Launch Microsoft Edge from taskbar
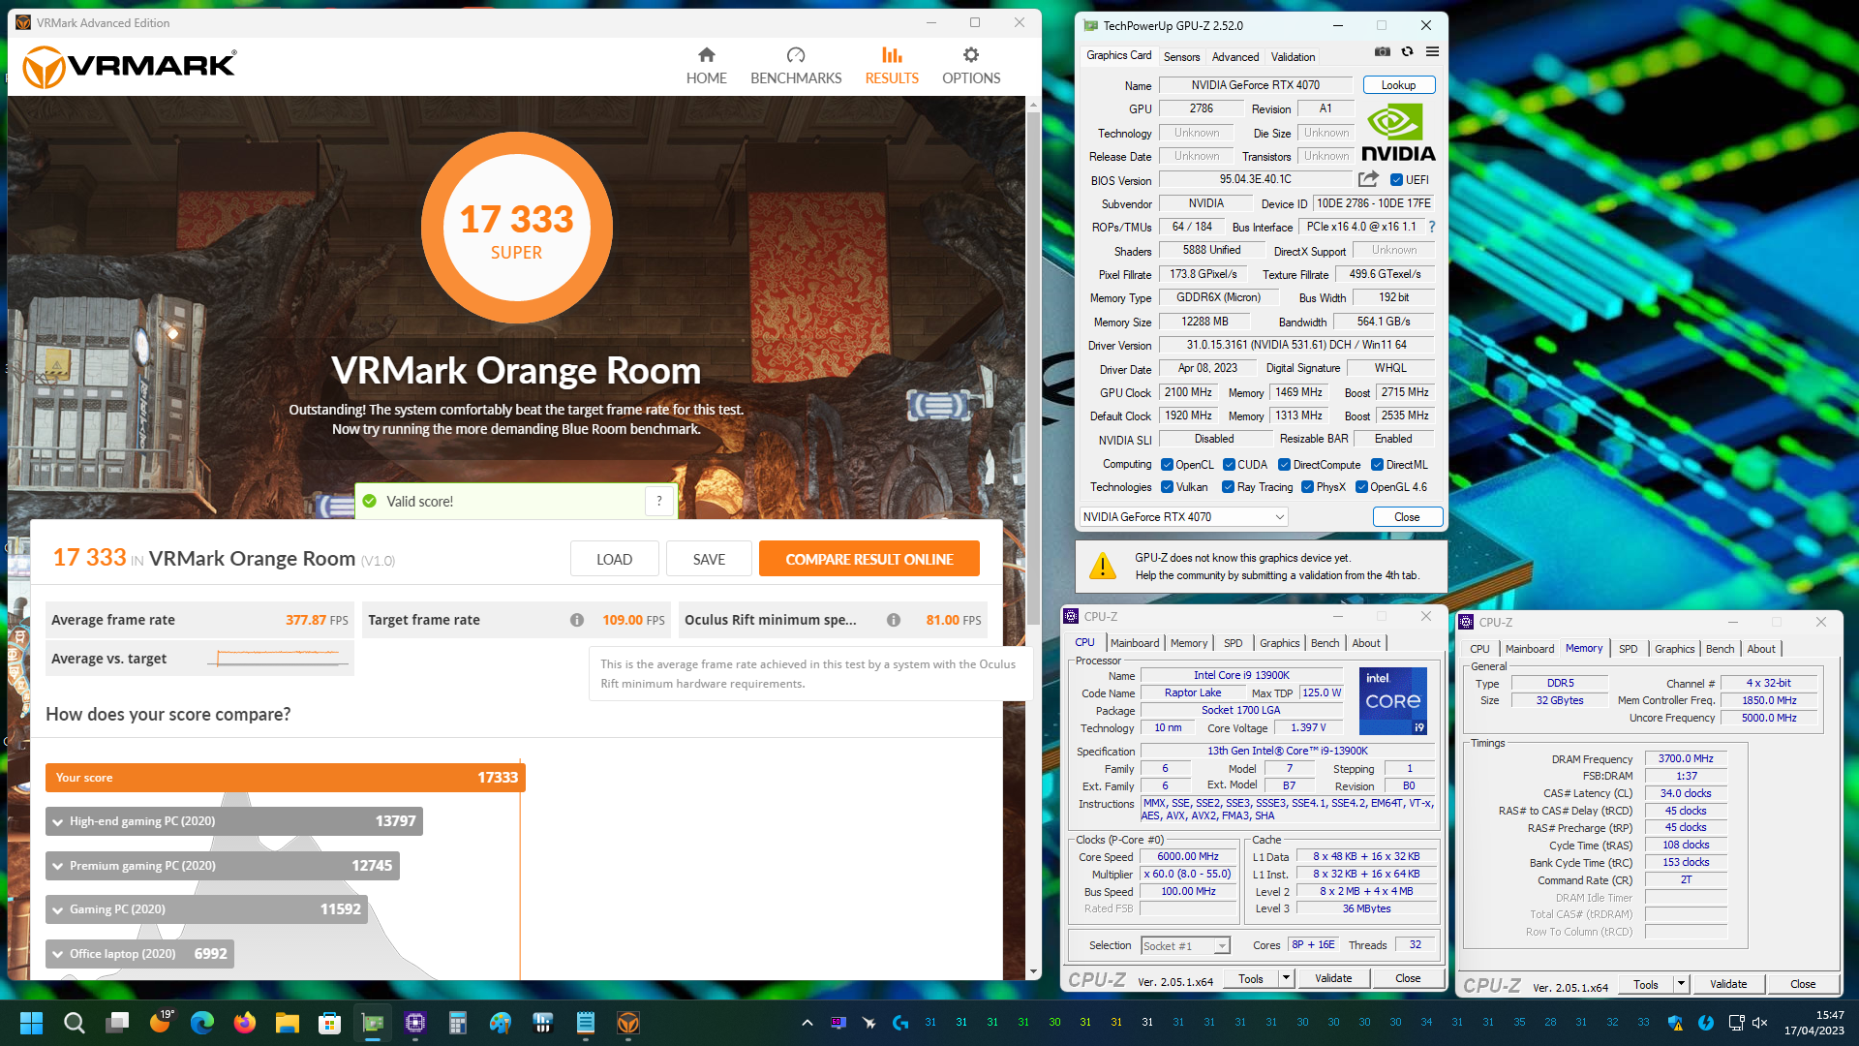The width and height of the screenshot is (1859, 1046). tap(202, 1023)
